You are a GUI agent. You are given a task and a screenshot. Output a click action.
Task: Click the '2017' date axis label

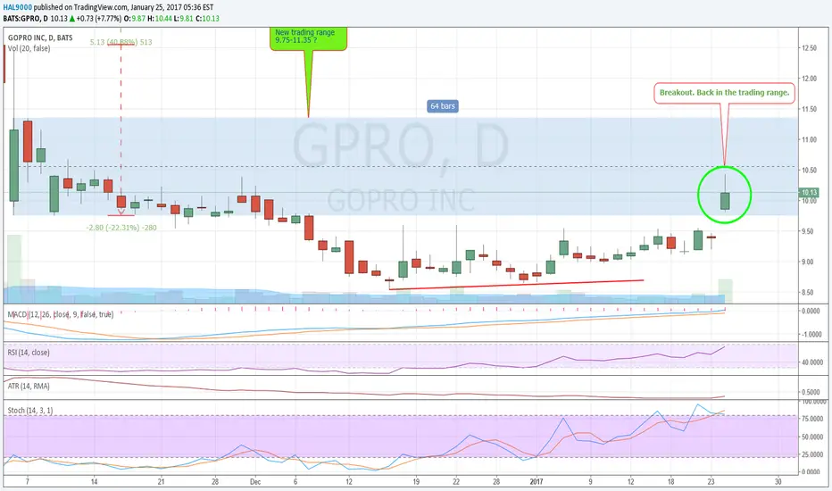click(537, 482)
